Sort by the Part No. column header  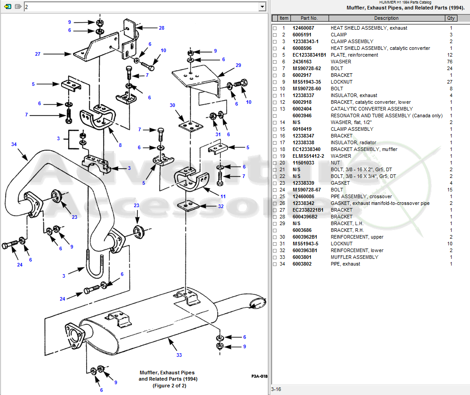click(x=309, y=18)
